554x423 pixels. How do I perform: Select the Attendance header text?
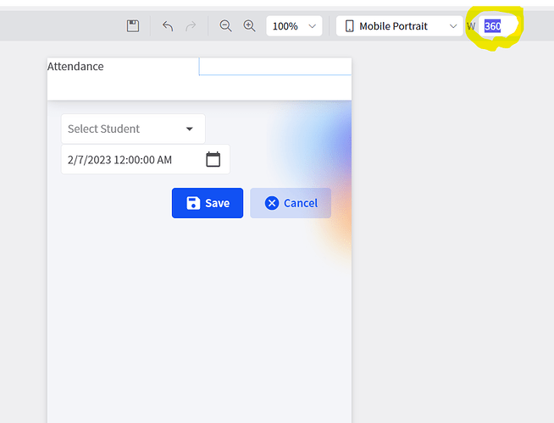click(75, 66)
